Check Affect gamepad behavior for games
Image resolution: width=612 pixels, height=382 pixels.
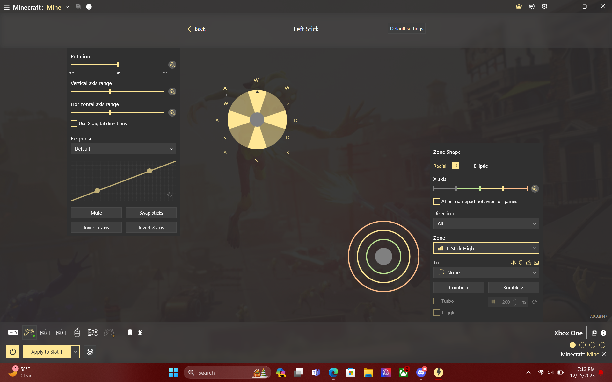437,202
